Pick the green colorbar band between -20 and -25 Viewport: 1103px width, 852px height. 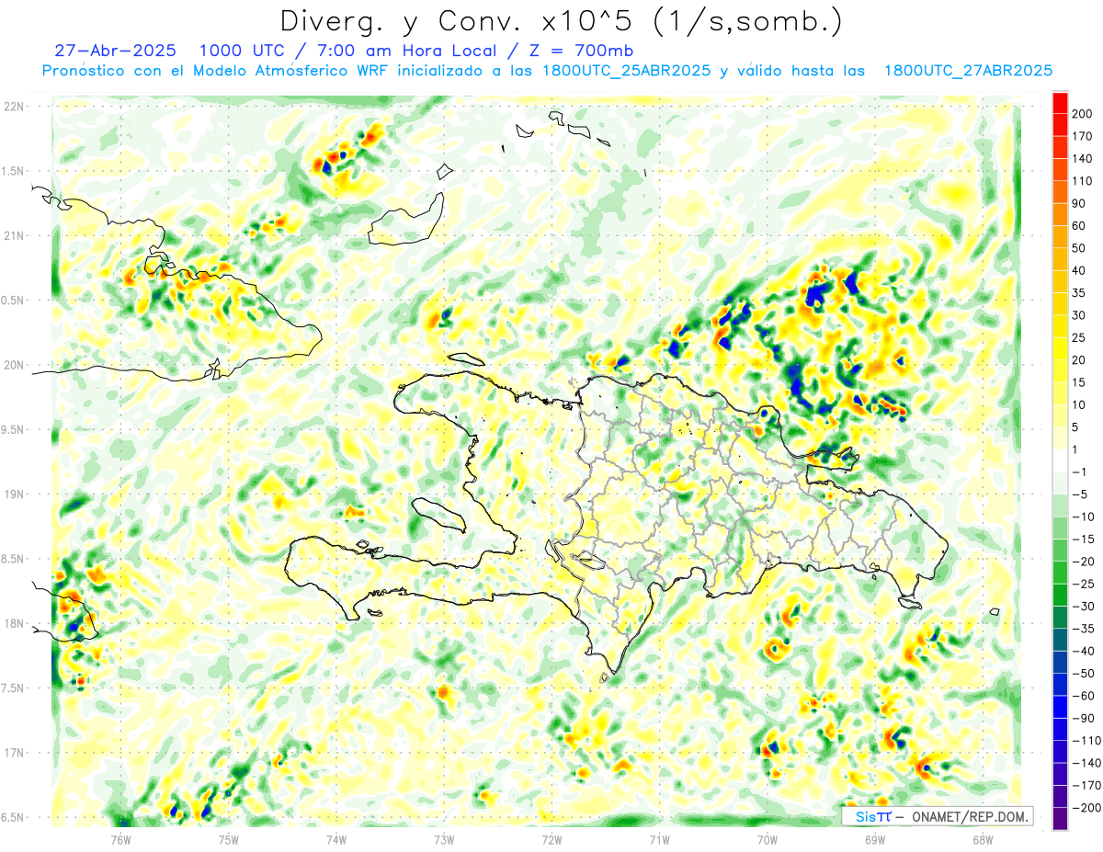(x=1061, y=574)
